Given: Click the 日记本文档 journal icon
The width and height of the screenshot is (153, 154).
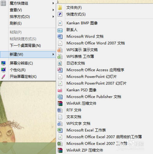Looking at the screenshot, I should [x=60, y=63].
